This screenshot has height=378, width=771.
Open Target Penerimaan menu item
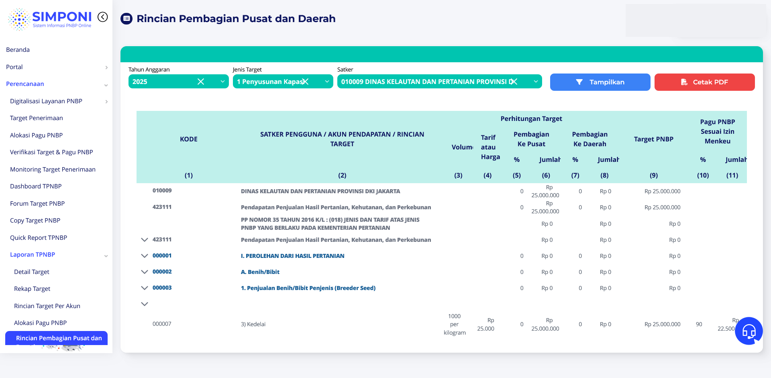click(37, 118)
